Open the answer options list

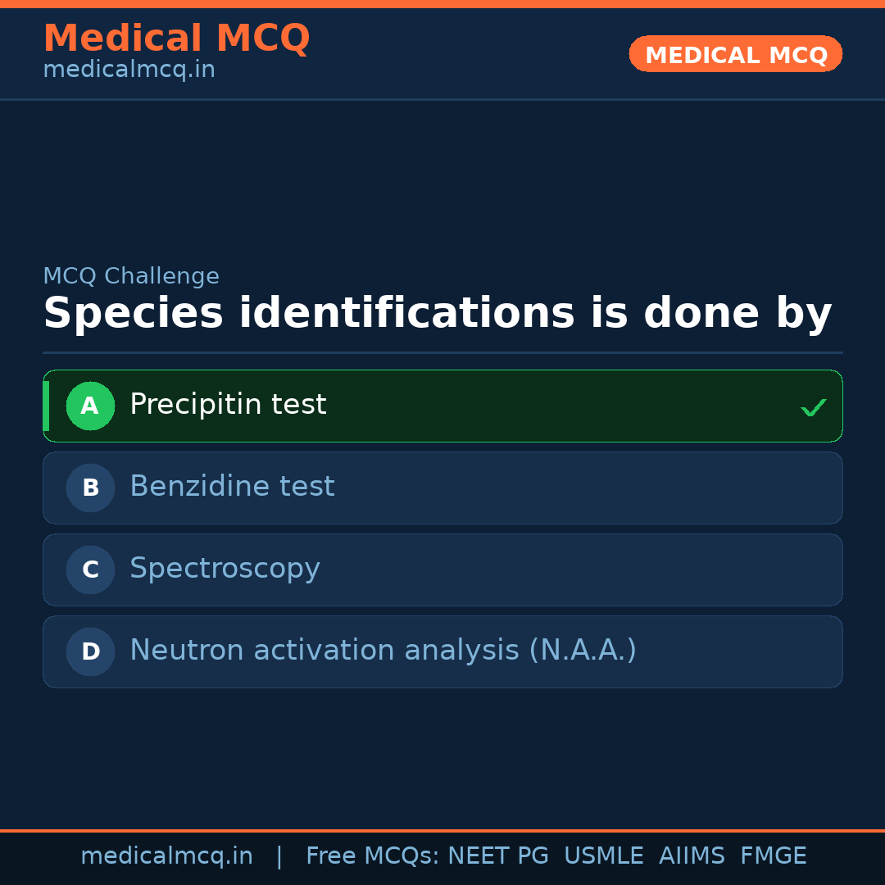tap(442, 529)
